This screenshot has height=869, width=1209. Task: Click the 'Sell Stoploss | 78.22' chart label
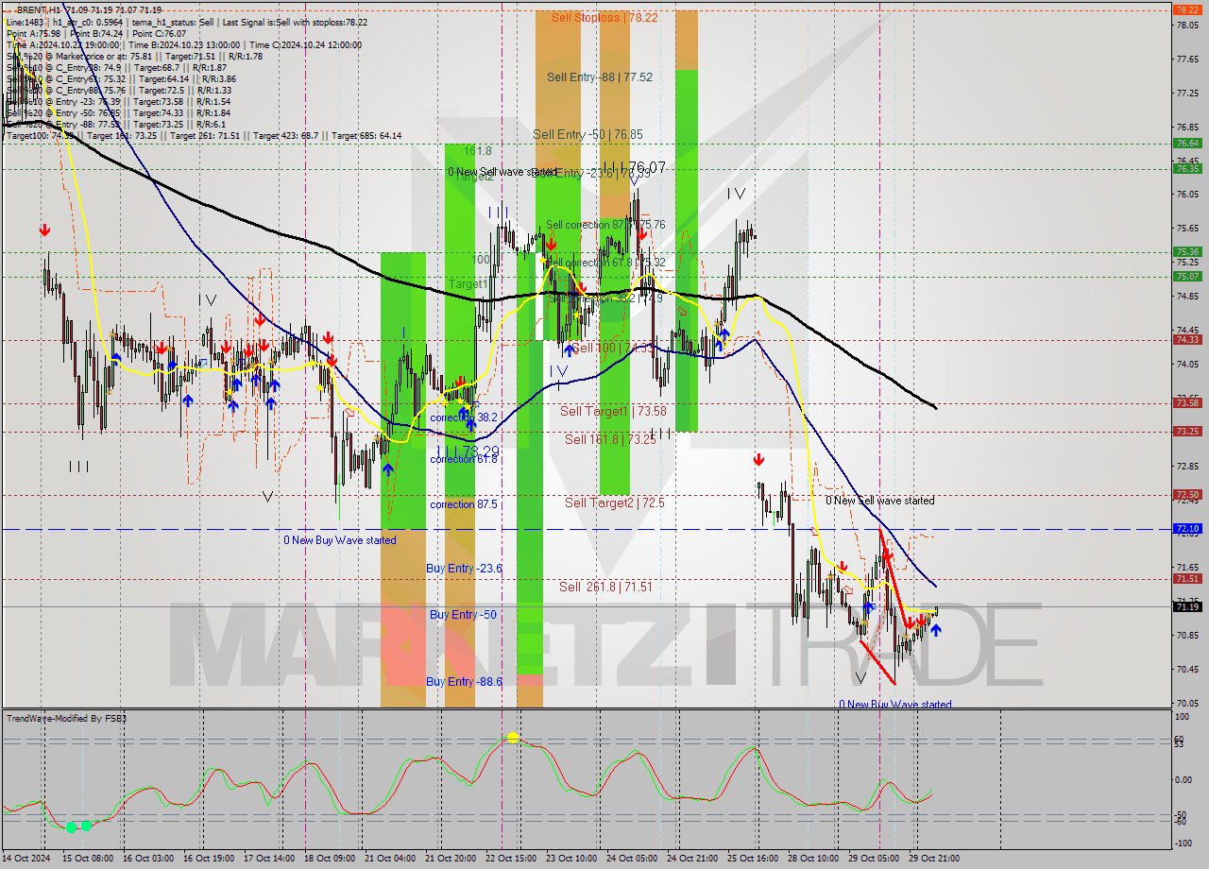(604, 17)
